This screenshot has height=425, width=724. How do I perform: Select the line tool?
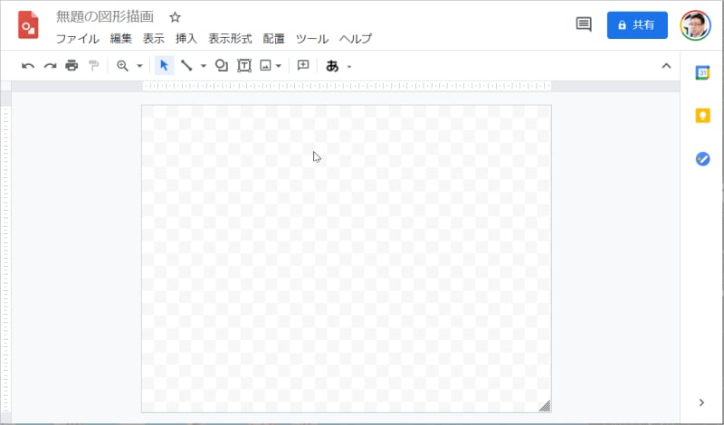(x=186, y=65)
